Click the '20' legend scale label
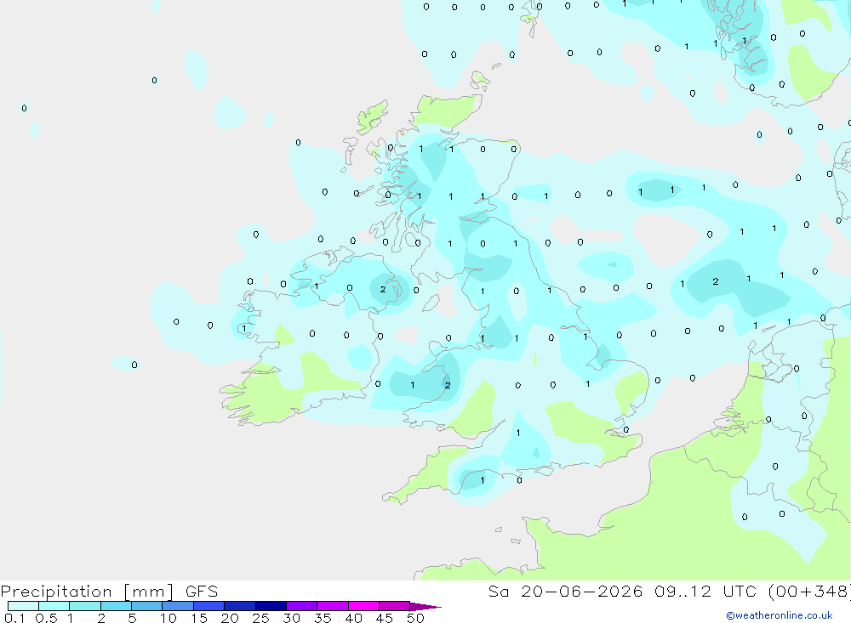This screenshot has width=851, height=623. tap(230, 618)
